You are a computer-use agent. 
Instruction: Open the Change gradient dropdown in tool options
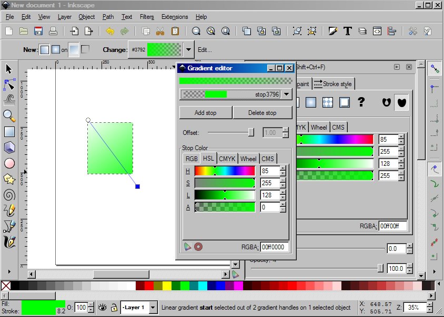[x=188, y=49]
